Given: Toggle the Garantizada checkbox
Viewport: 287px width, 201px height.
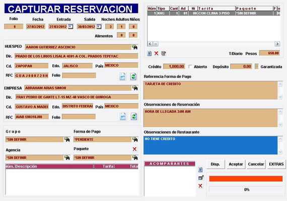Looking at the screenshot, I should point(256,66).
